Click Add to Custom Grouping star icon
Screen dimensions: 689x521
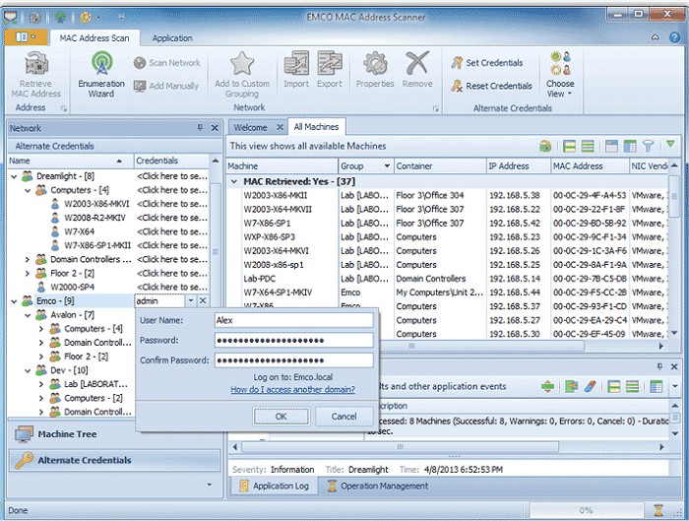point(242,64)
